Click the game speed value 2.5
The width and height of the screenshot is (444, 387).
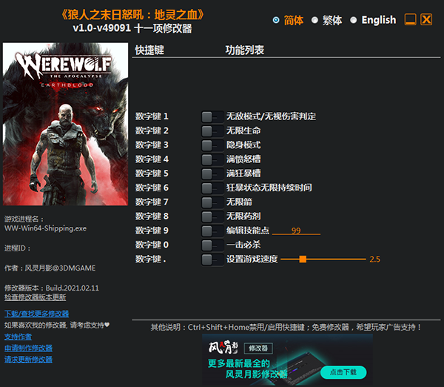[x=374, y=259]
